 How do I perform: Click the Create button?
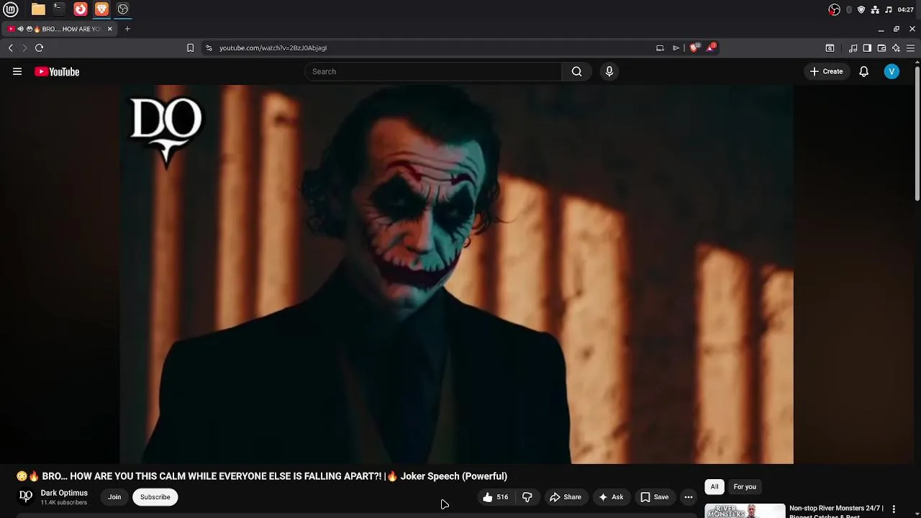[826, 71]
